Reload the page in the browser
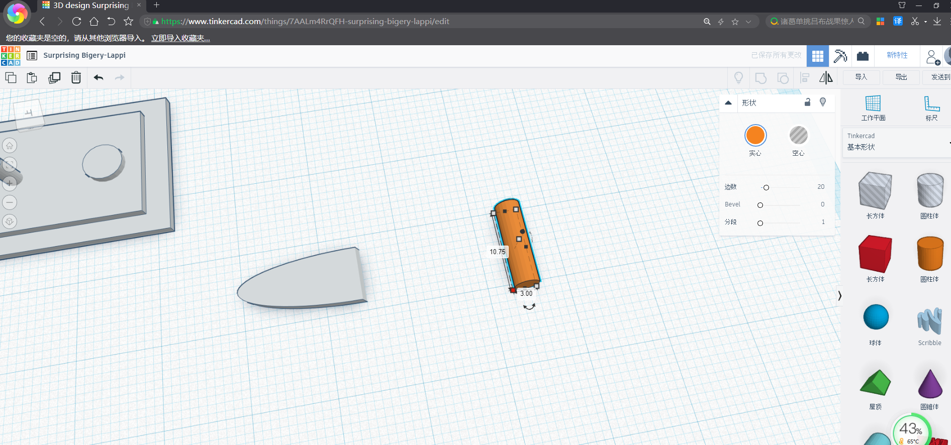Screen dimensions: 951x445 (76, 22)
